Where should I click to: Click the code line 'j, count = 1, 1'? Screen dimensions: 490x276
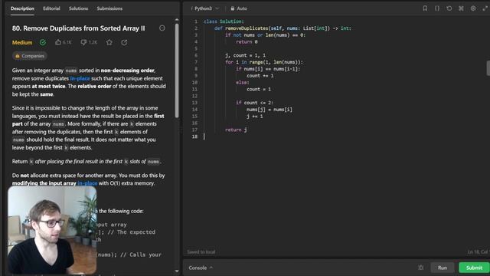(245, 55)
